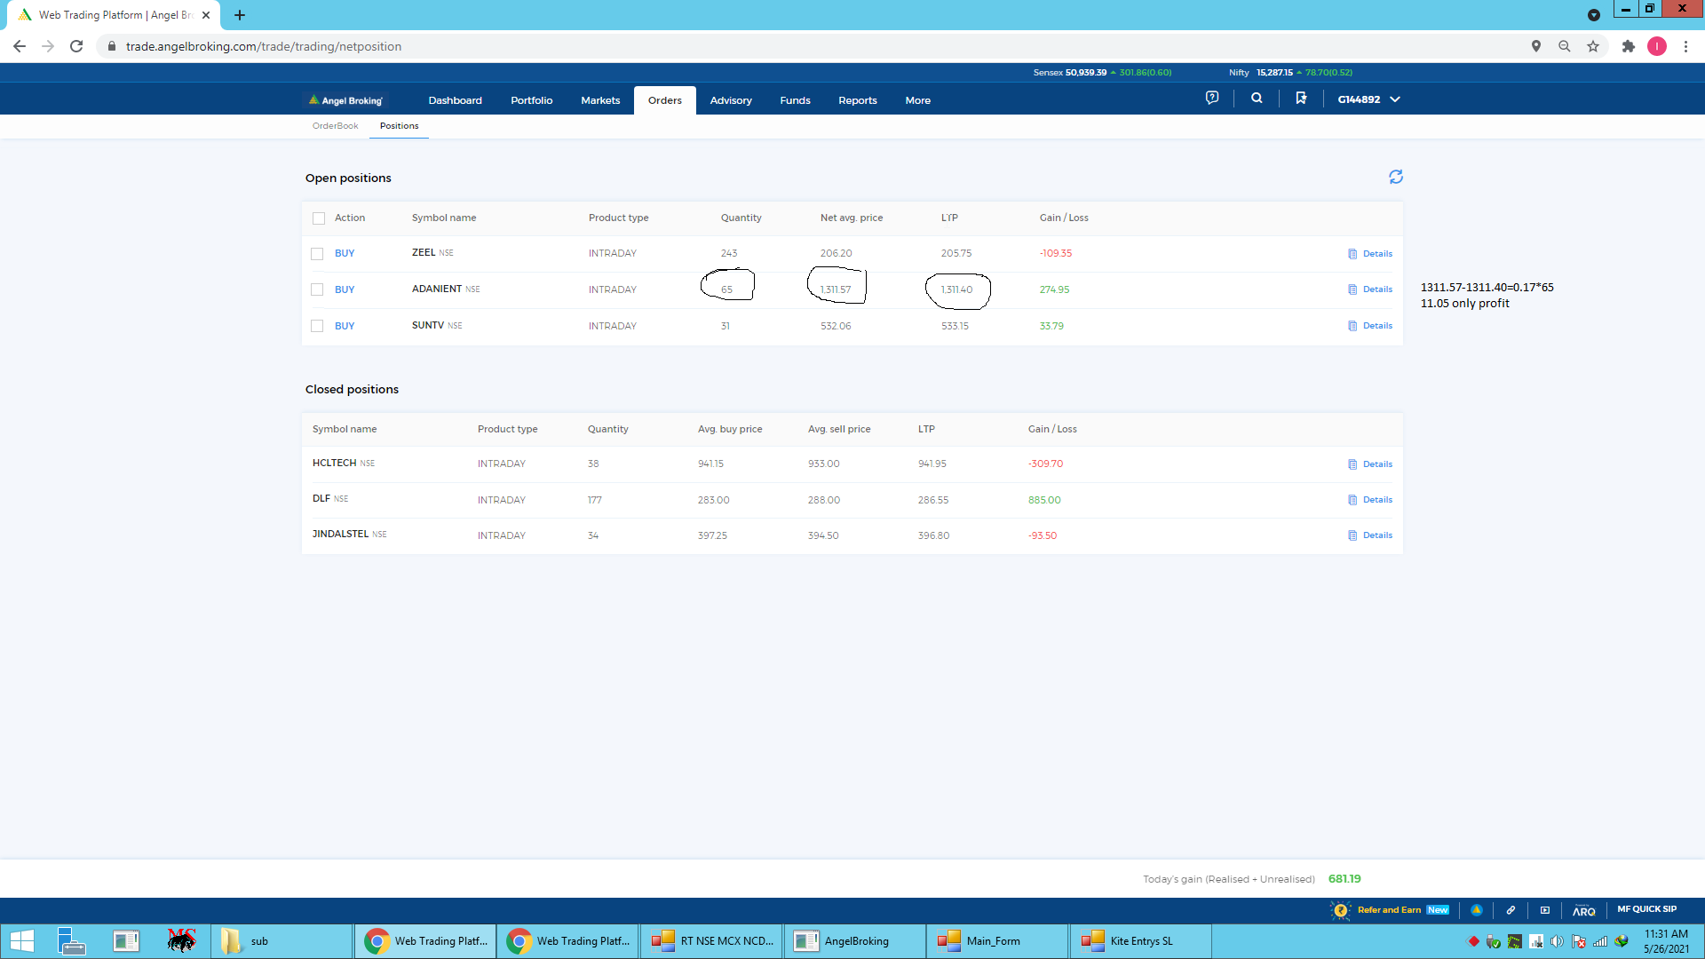The height and width of the screenshot is (959, 1705).
Task: Select HCLTECH symbol name
Action: (x=334, y=464)
